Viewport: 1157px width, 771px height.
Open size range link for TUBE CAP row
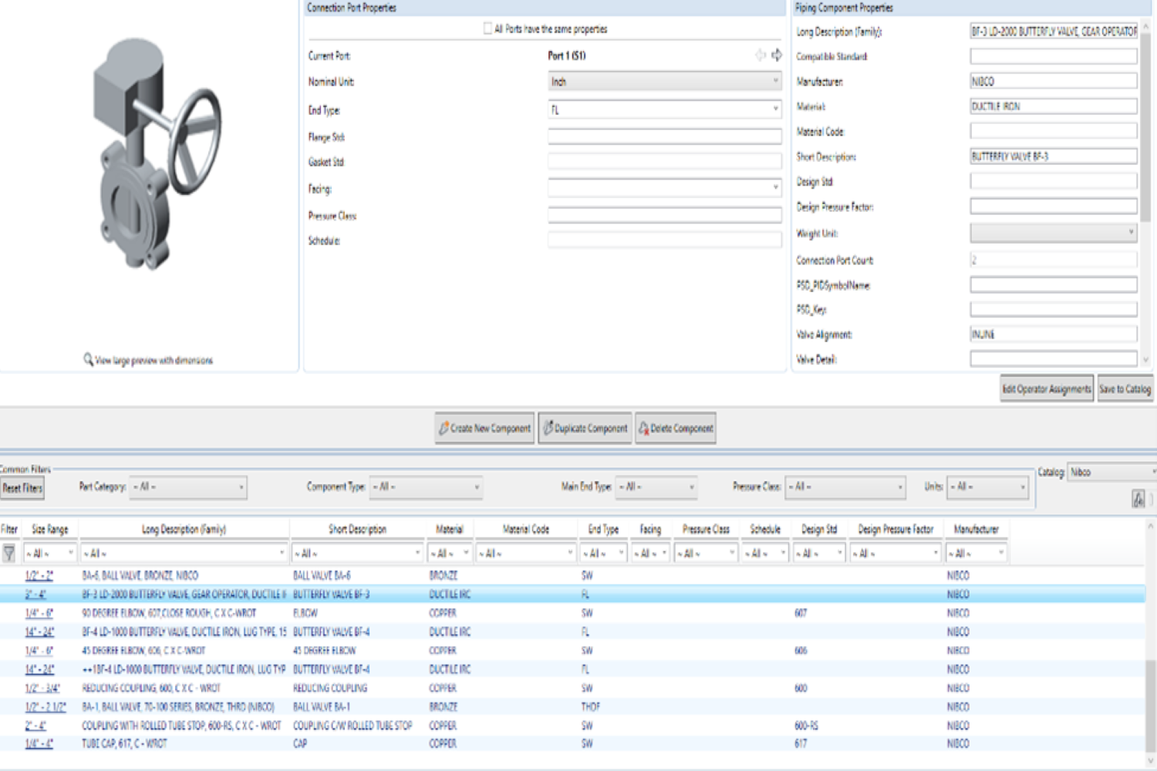tap(39, 744)
